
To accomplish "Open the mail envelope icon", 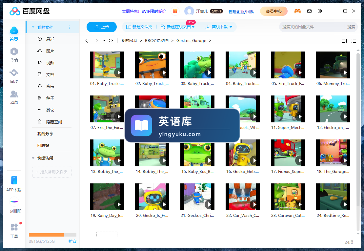I will 309,11.
